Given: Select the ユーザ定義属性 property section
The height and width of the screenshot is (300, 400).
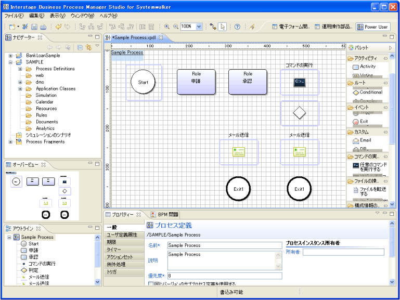Looking at the screenshot, I should tap(124, 235).
